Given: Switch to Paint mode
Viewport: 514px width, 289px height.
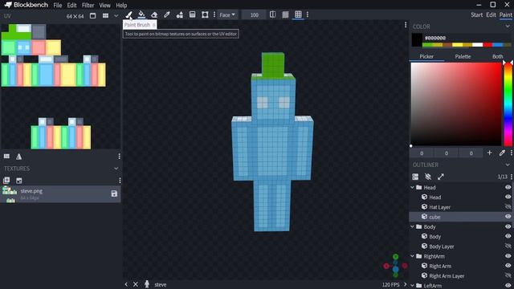Looking at the screenshot, I should pyautogui.click(x=505, y=14).
